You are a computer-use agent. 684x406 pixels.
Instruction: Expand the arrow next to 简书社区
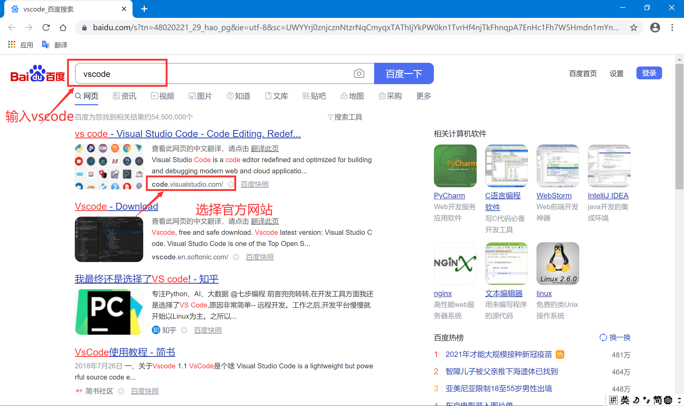[x=121, y=391]
